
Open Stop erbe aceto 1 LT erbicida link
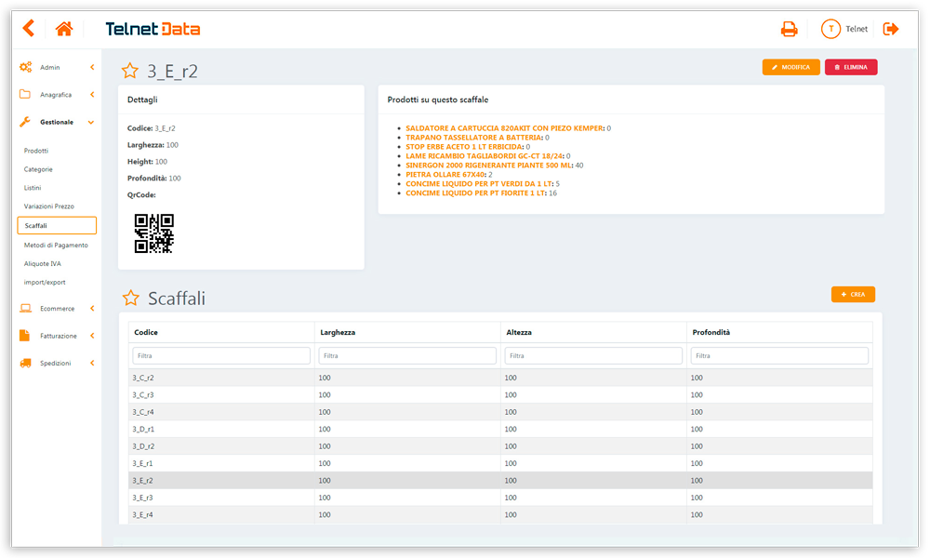[x=464, y=146]
